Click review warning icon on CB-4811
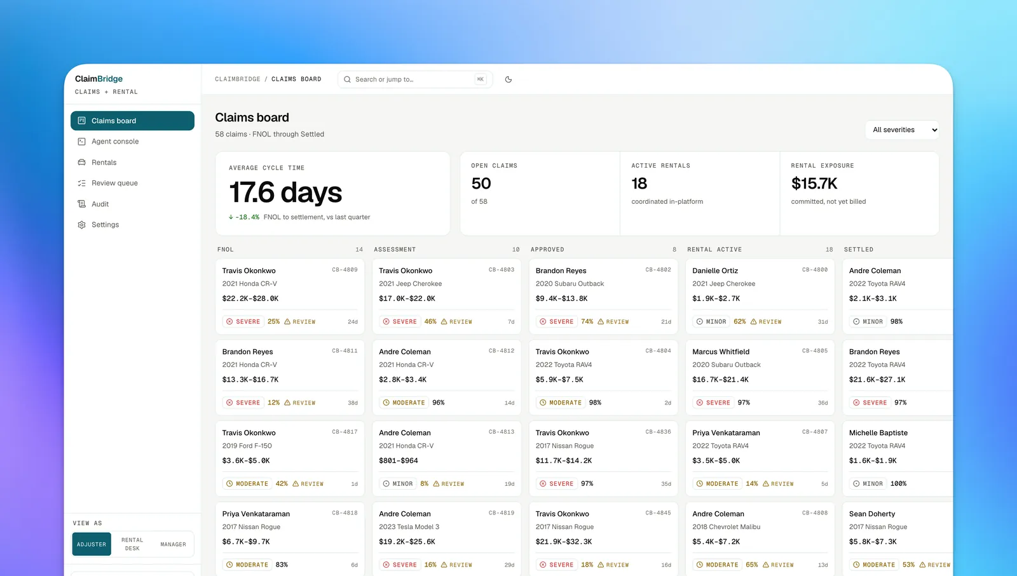This screenshot has height=576, width=1017. coord(287,403)
